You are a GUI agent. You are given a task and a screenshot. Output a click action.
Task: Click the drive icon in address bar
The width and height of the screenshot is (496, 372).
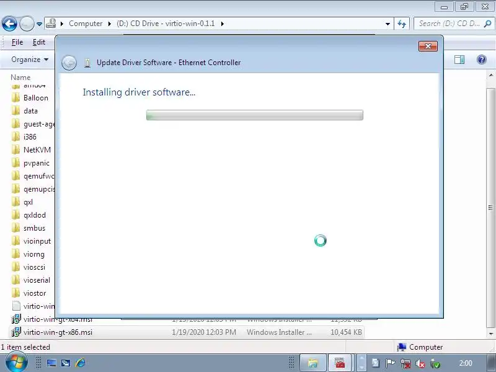tap(51, 24)
